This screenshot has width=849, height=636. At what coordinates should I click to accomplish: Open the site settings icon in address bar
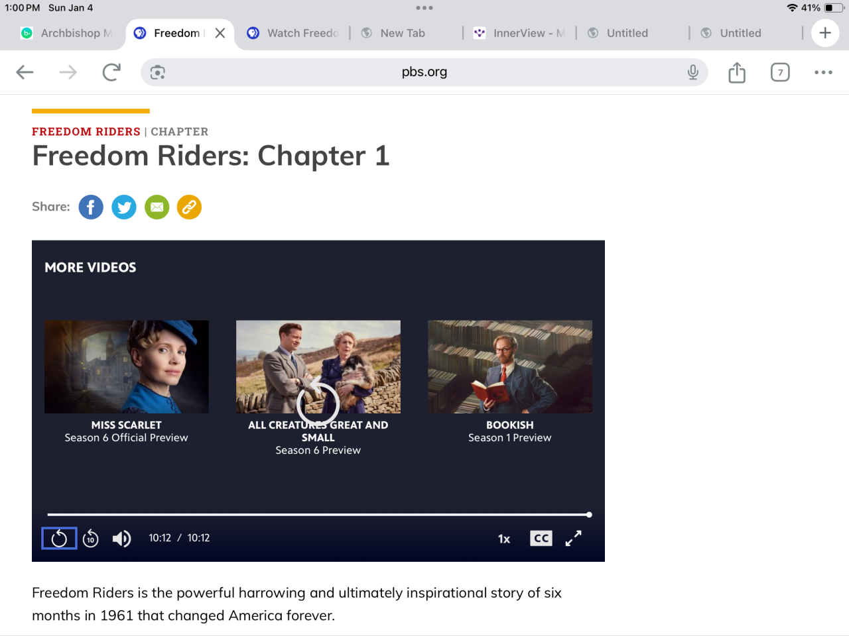[158, 72]
